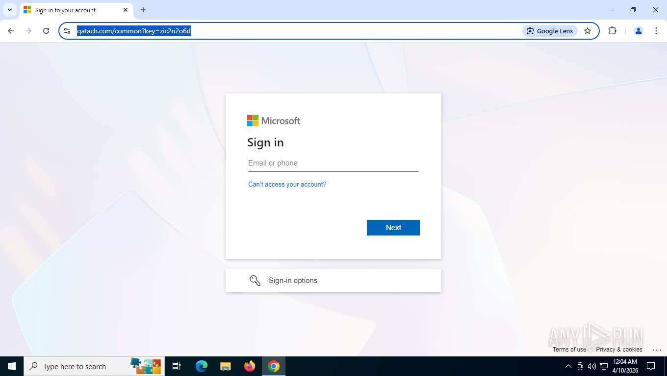
Task: View site information icon in address bar
Action: [x=67, y=31]
